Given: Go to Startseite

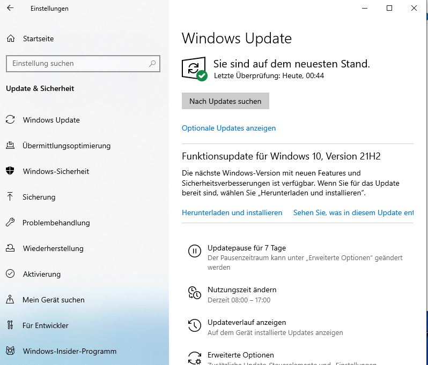Looking at the screenshot, I should 38,39.
